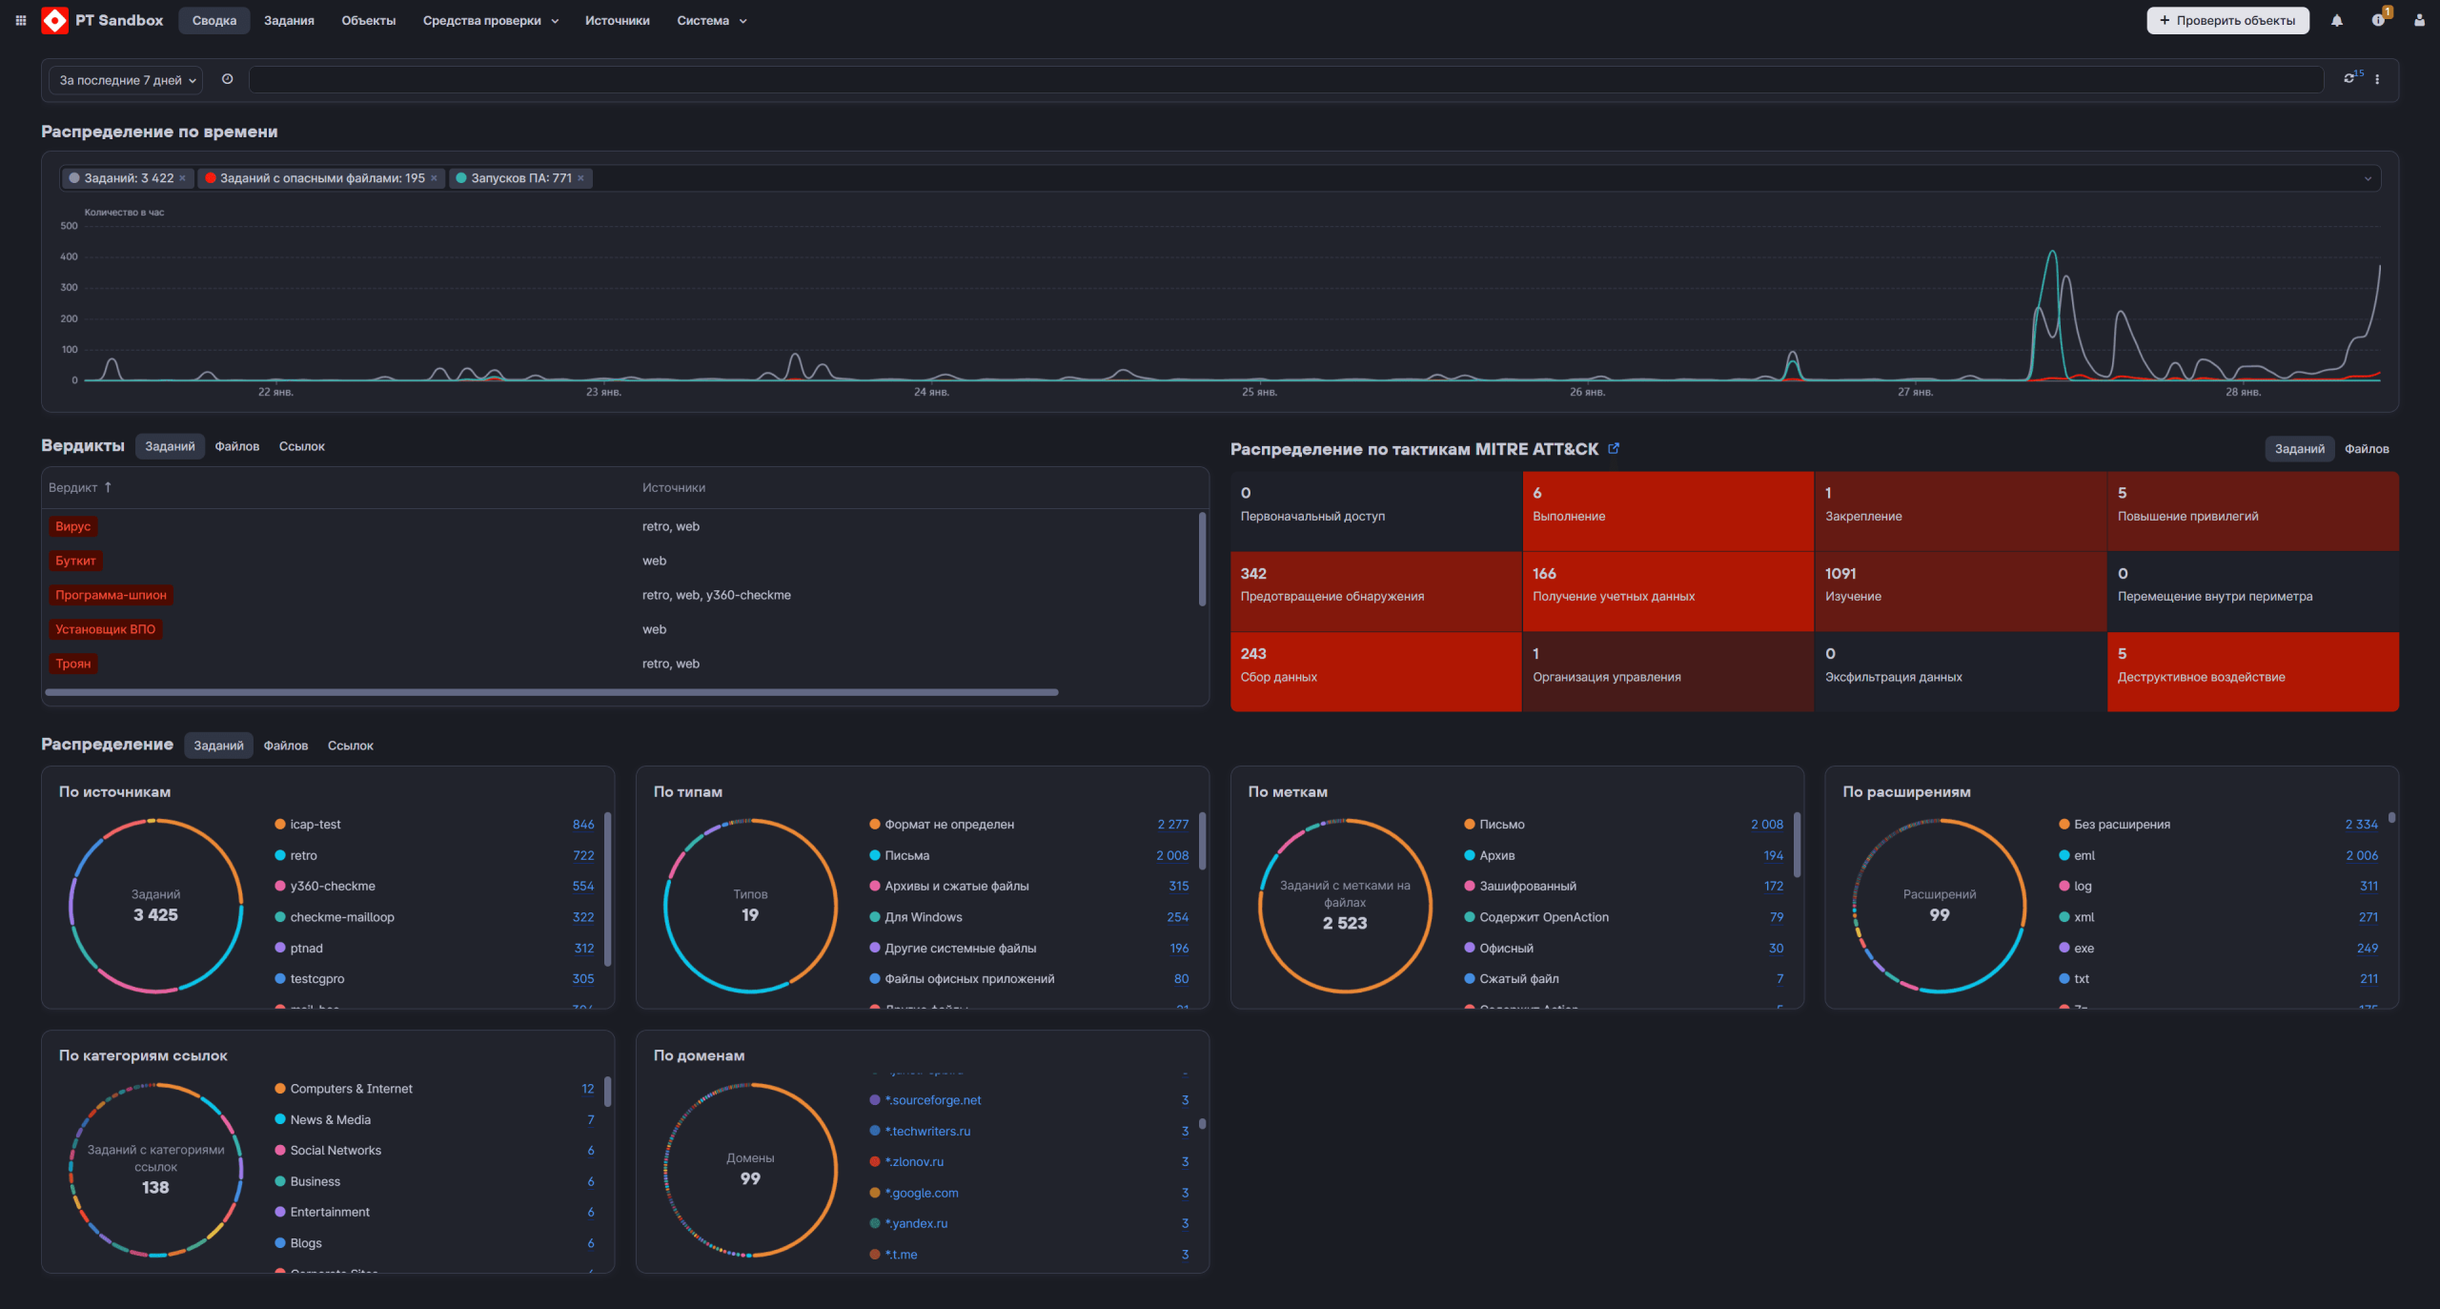Click the auto-refresh icon in filter bar

coord(2349,79)
